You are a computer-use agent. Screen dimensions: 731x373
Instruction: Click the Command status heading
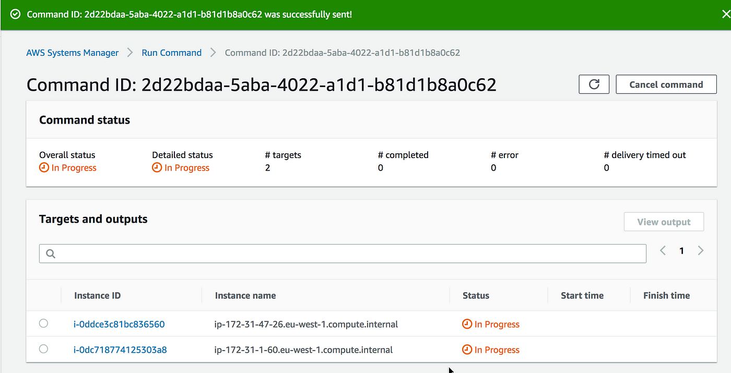tap(85, 120)
